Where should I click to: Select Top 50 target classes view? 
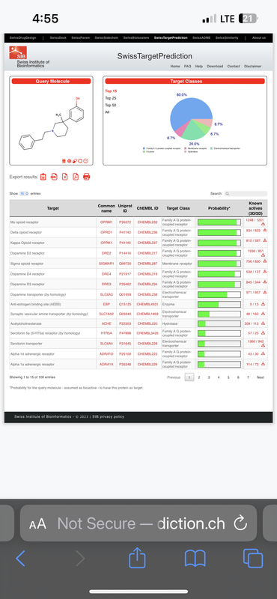click(x=111, y=105)
